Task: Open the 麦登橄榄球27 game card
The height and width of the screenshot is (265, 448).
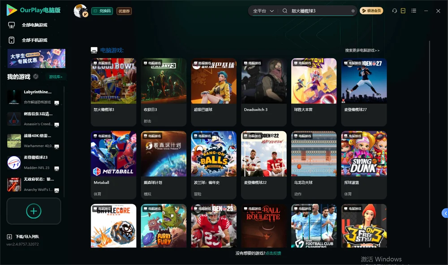Action: [x=364, y=92]
